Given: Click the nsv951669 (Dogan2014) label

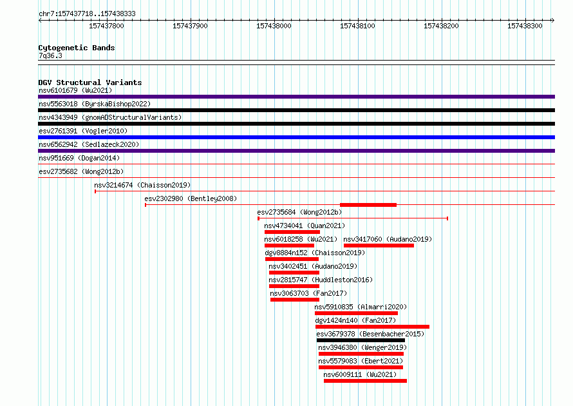Looking at the screenshot, I should coord(79,158).
